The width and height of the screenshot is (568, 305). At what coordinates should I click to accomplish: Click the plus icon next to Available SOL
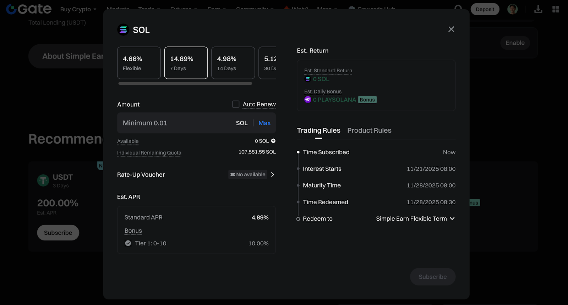tap(273, 141)
